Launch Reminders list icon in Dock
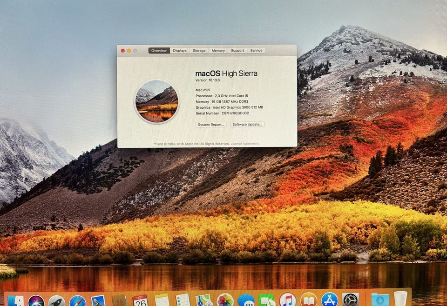The height and width of the screenshot is (306, 447). pos(183,300)
